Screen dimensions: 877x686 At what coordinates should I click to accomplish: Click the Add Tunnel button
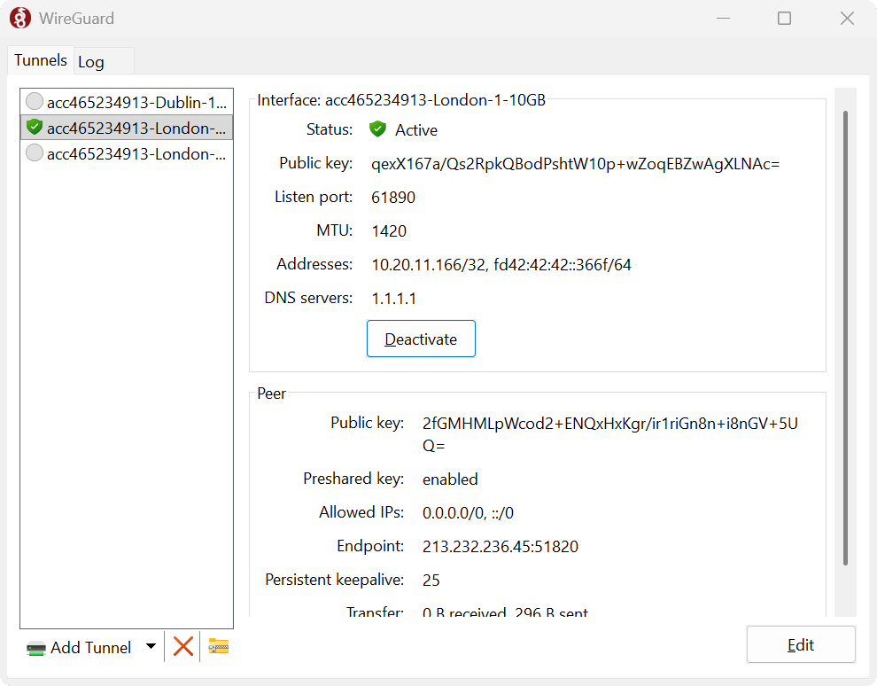pos(90,647)
